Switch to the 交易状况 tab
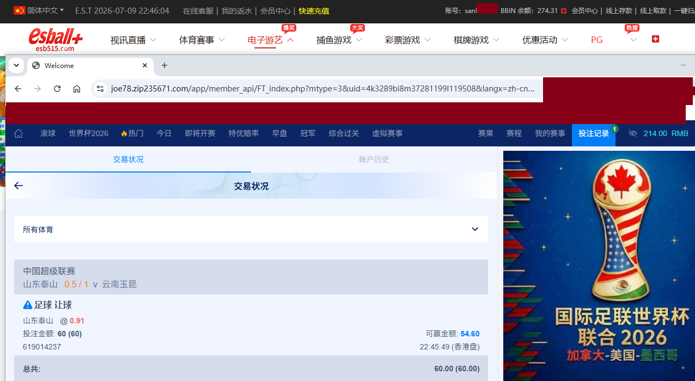 (x=129, y=159)
